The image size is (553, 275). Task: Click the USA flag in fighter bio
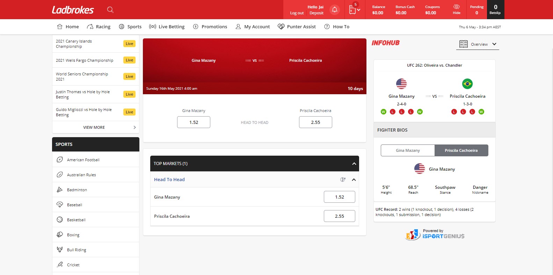[420, 169]
